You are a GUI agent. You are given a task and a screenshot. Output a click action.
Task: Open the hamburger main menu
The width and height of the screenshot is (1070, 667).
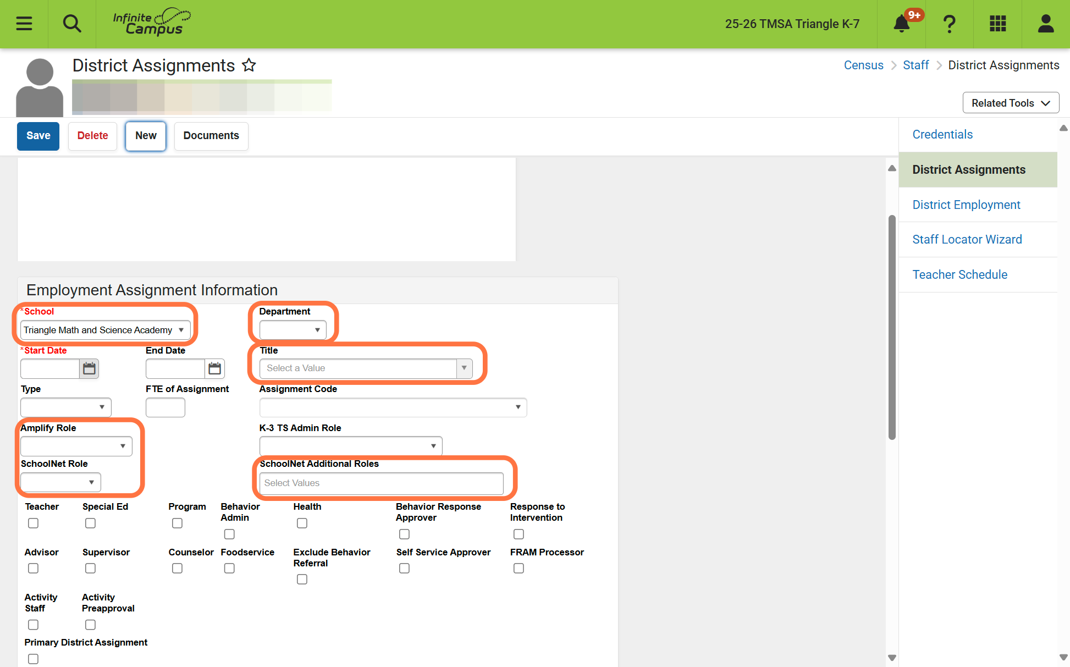click(x=24, y=24)
